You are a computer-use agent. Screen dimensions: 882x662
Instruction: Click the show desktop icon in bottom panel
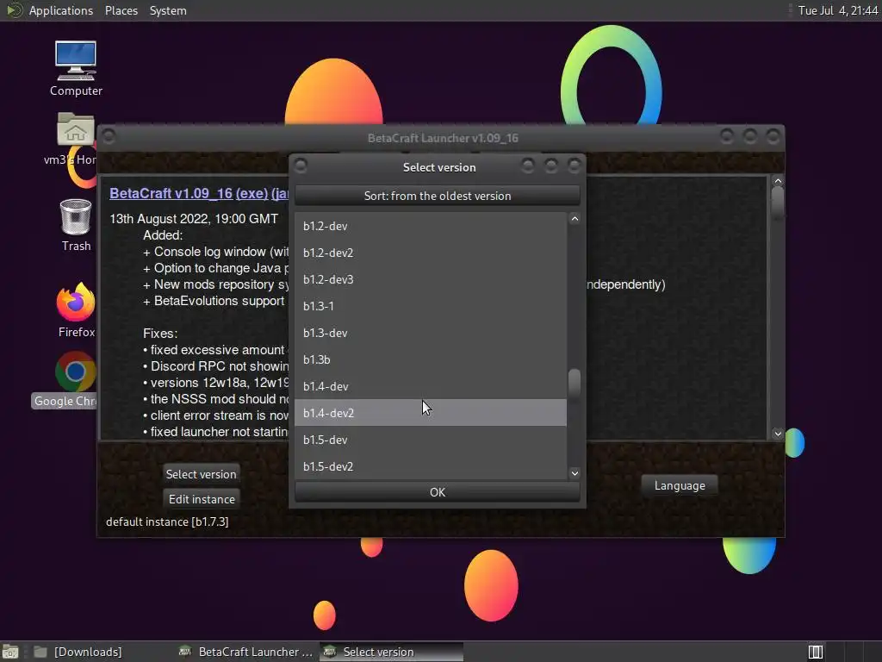(10, 652)
